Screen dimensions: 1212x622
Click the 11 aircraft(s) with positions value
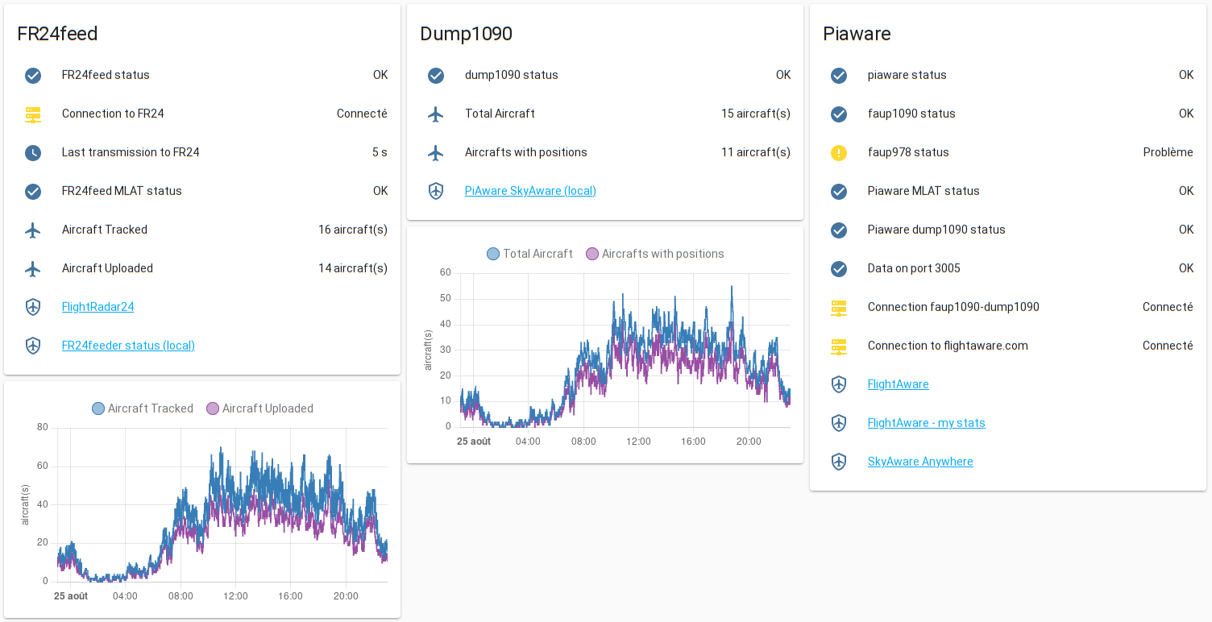click(756, 152)
